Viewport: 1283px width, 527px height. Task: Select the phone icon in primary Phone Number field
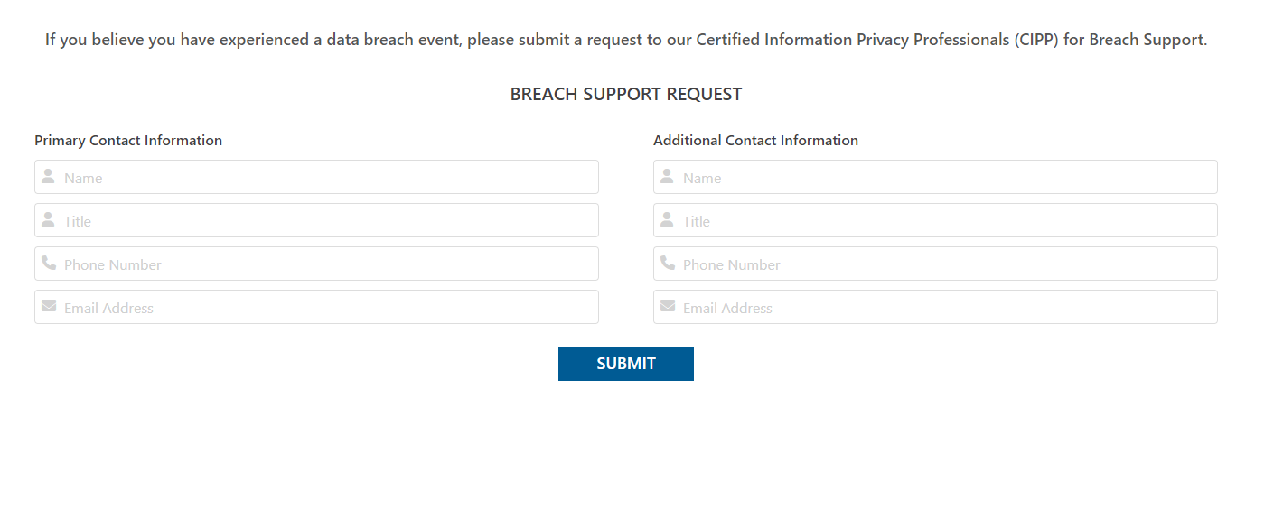[48, 263]
